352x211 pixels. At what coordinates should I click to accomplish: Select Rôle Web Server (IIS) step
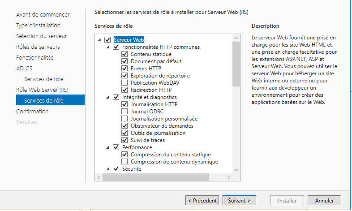[42, 90]
